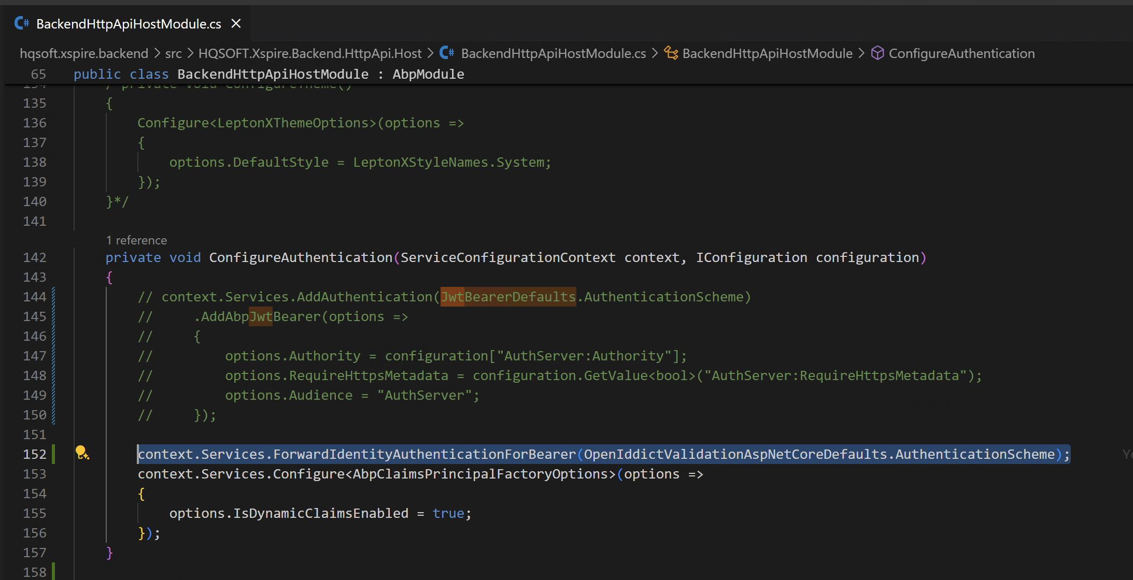Click the 1 reference CodeLens link
The width and height of the screenshot is (1133, 580).
[x=136, y=240]
